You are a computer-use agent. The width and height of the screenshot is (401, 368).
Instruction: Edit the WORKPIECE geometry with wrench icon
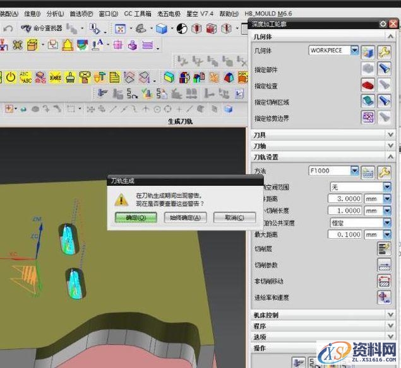[385, 51]
